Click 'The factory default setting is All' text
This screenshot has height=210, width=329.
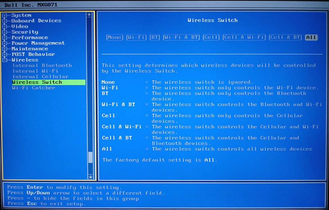pos(160,160)
